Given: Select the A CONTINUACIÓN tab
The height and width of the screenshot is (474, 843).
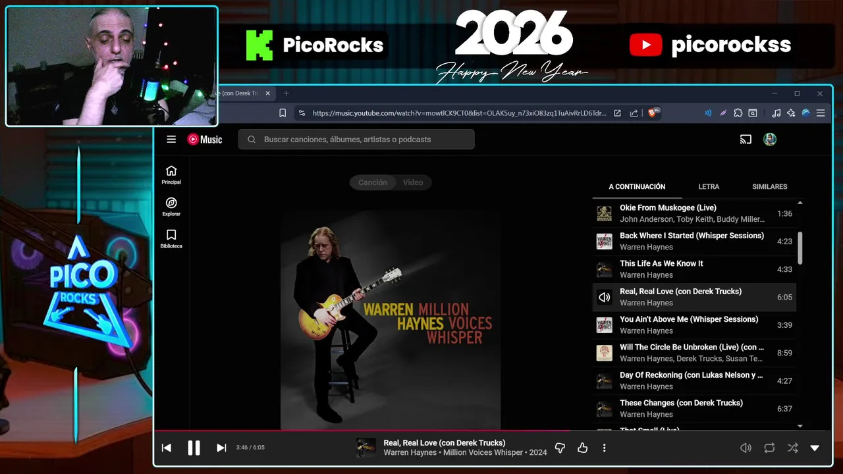Looking at the screenshot, I should click(637, 187).
